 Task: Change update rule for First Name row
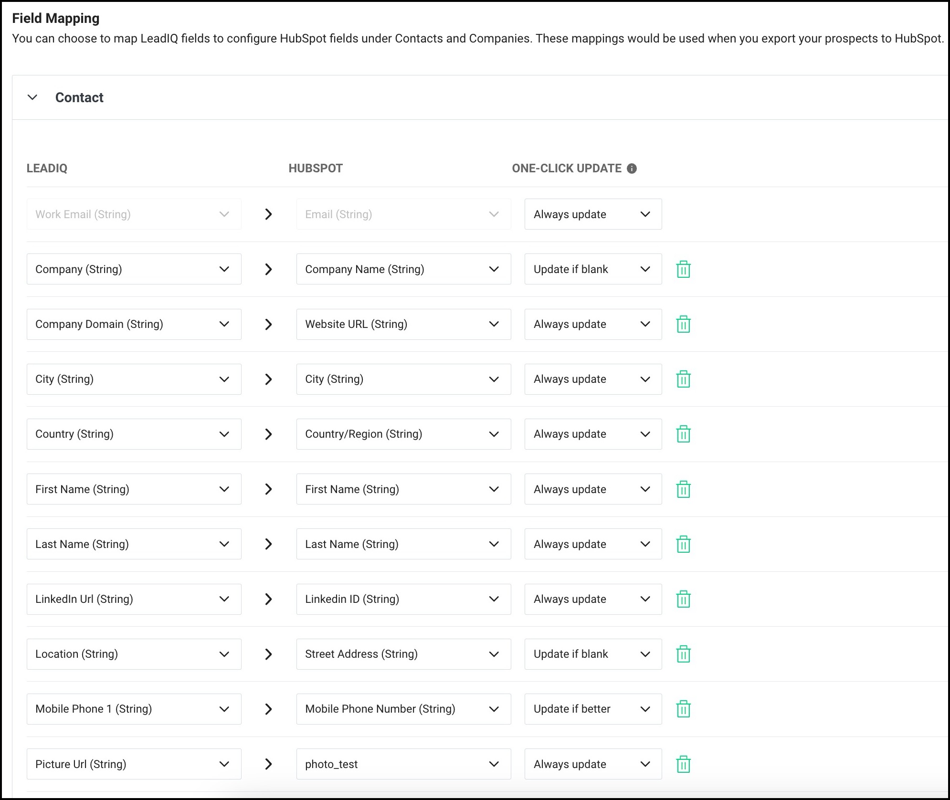[x=593, y=489]
